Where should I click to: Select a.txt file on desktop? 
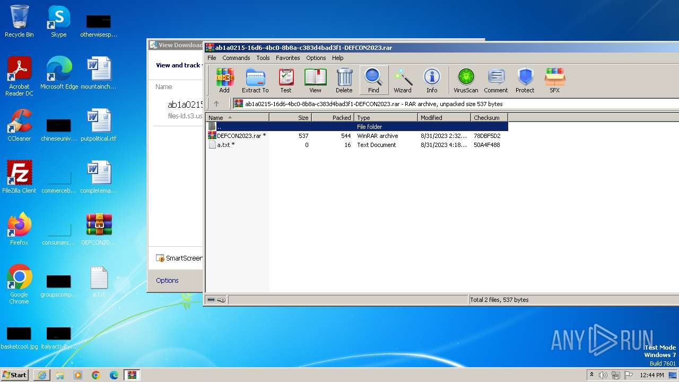click(99, 282)
